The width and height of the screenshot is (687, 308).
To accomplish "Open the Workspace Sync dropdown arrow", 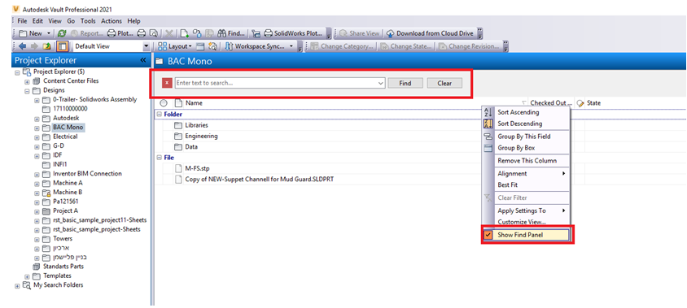I will coord(291,46).
